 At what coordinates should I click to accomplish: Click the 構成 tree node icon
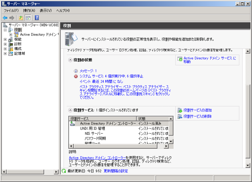tap(10, 49)
